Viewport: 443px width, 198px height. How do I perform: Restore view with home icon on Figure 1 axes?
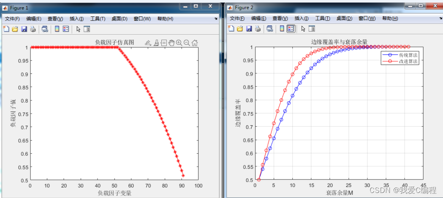coord(194,43)
